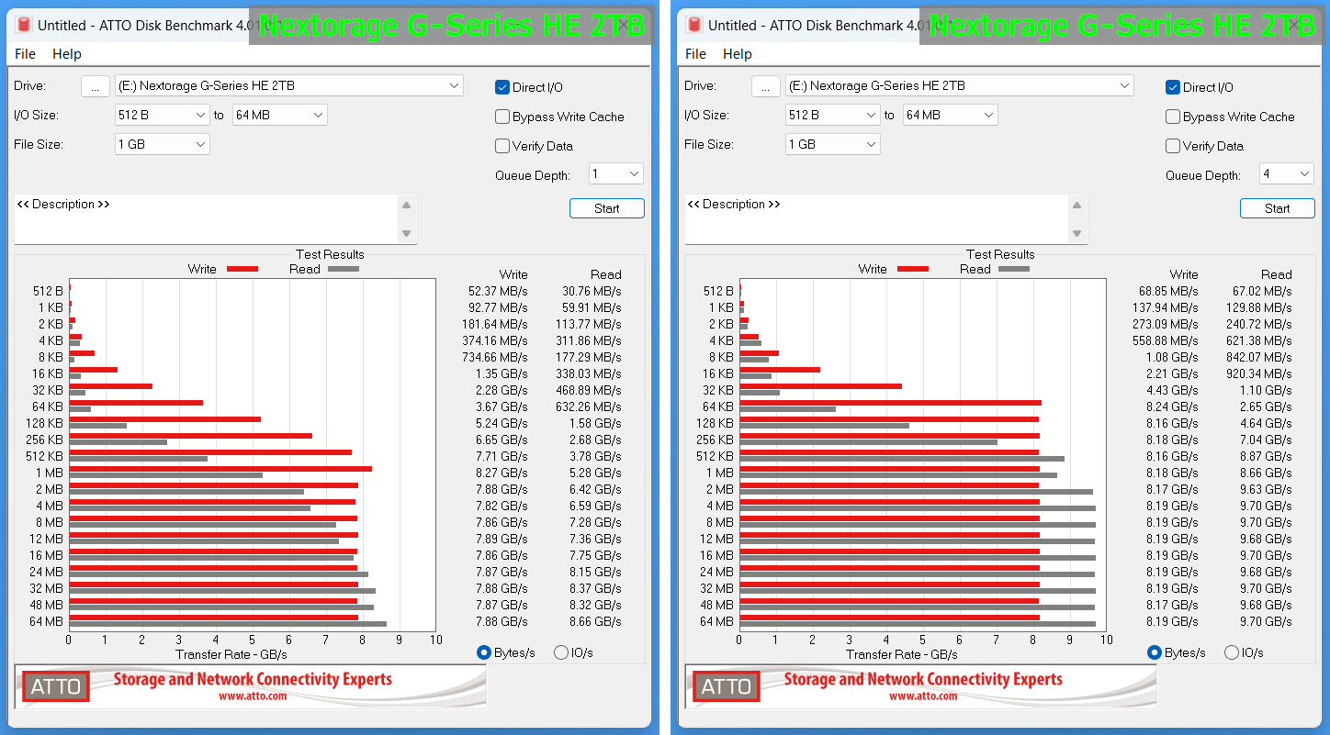Enable Verify Data in right window
Viewport: 1330px width, 735px height.
coord(1173,146)
